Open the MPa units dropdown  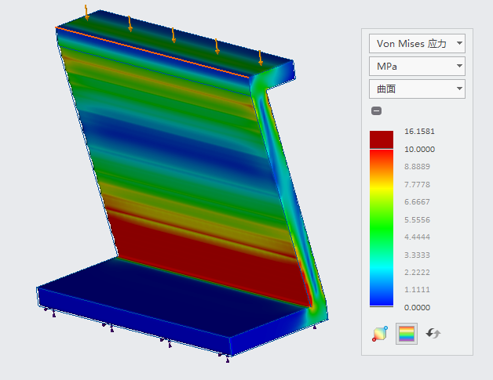point(417,67)
